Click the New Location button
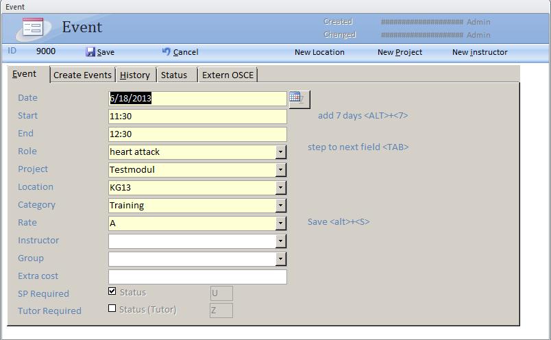Image resolution: width=551 pixels, height=340 pixels. pos(319,52)
